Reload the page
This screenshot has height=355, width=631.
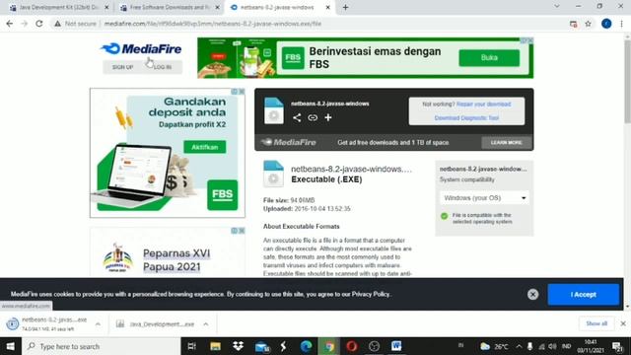(39, 24)
